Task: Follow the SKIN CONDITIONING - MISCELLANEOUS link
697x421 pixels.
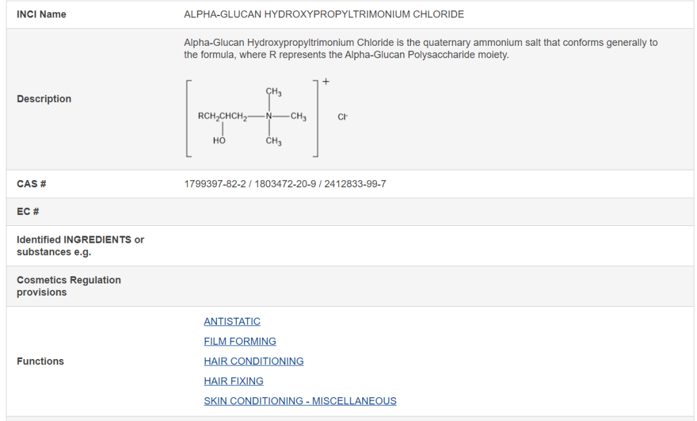Action: [300, 401]
